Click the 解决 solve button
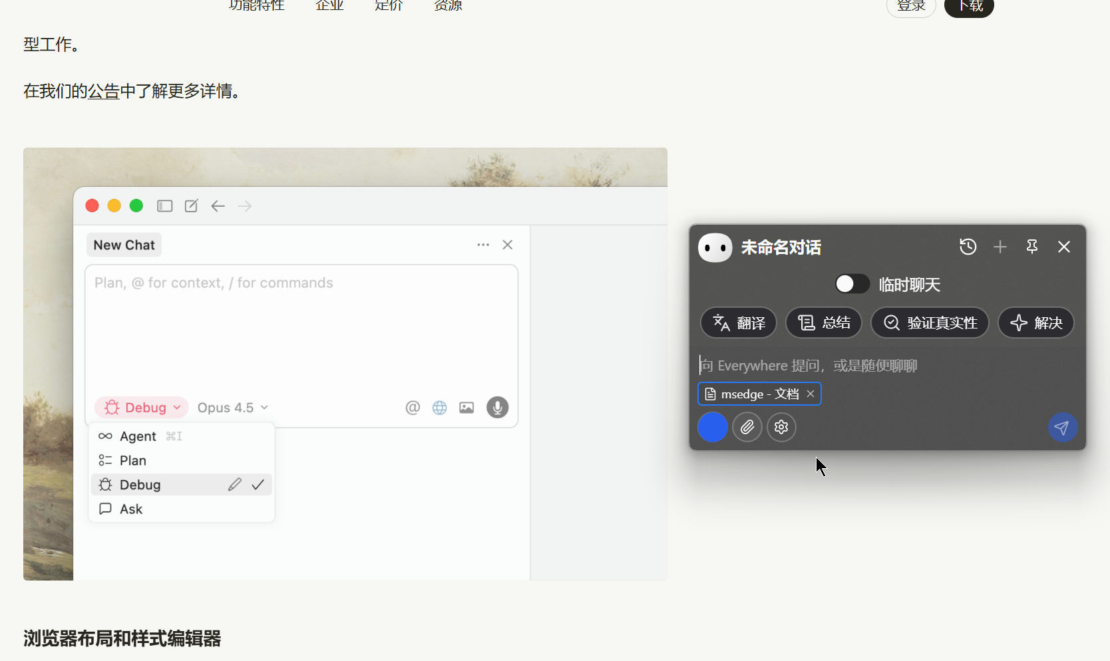This screenshot has width=1110, height=661. coord(1035,323)
